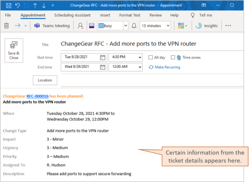Expand the Forward options chevron
The image size is (250, 182).
coord(26,25)
